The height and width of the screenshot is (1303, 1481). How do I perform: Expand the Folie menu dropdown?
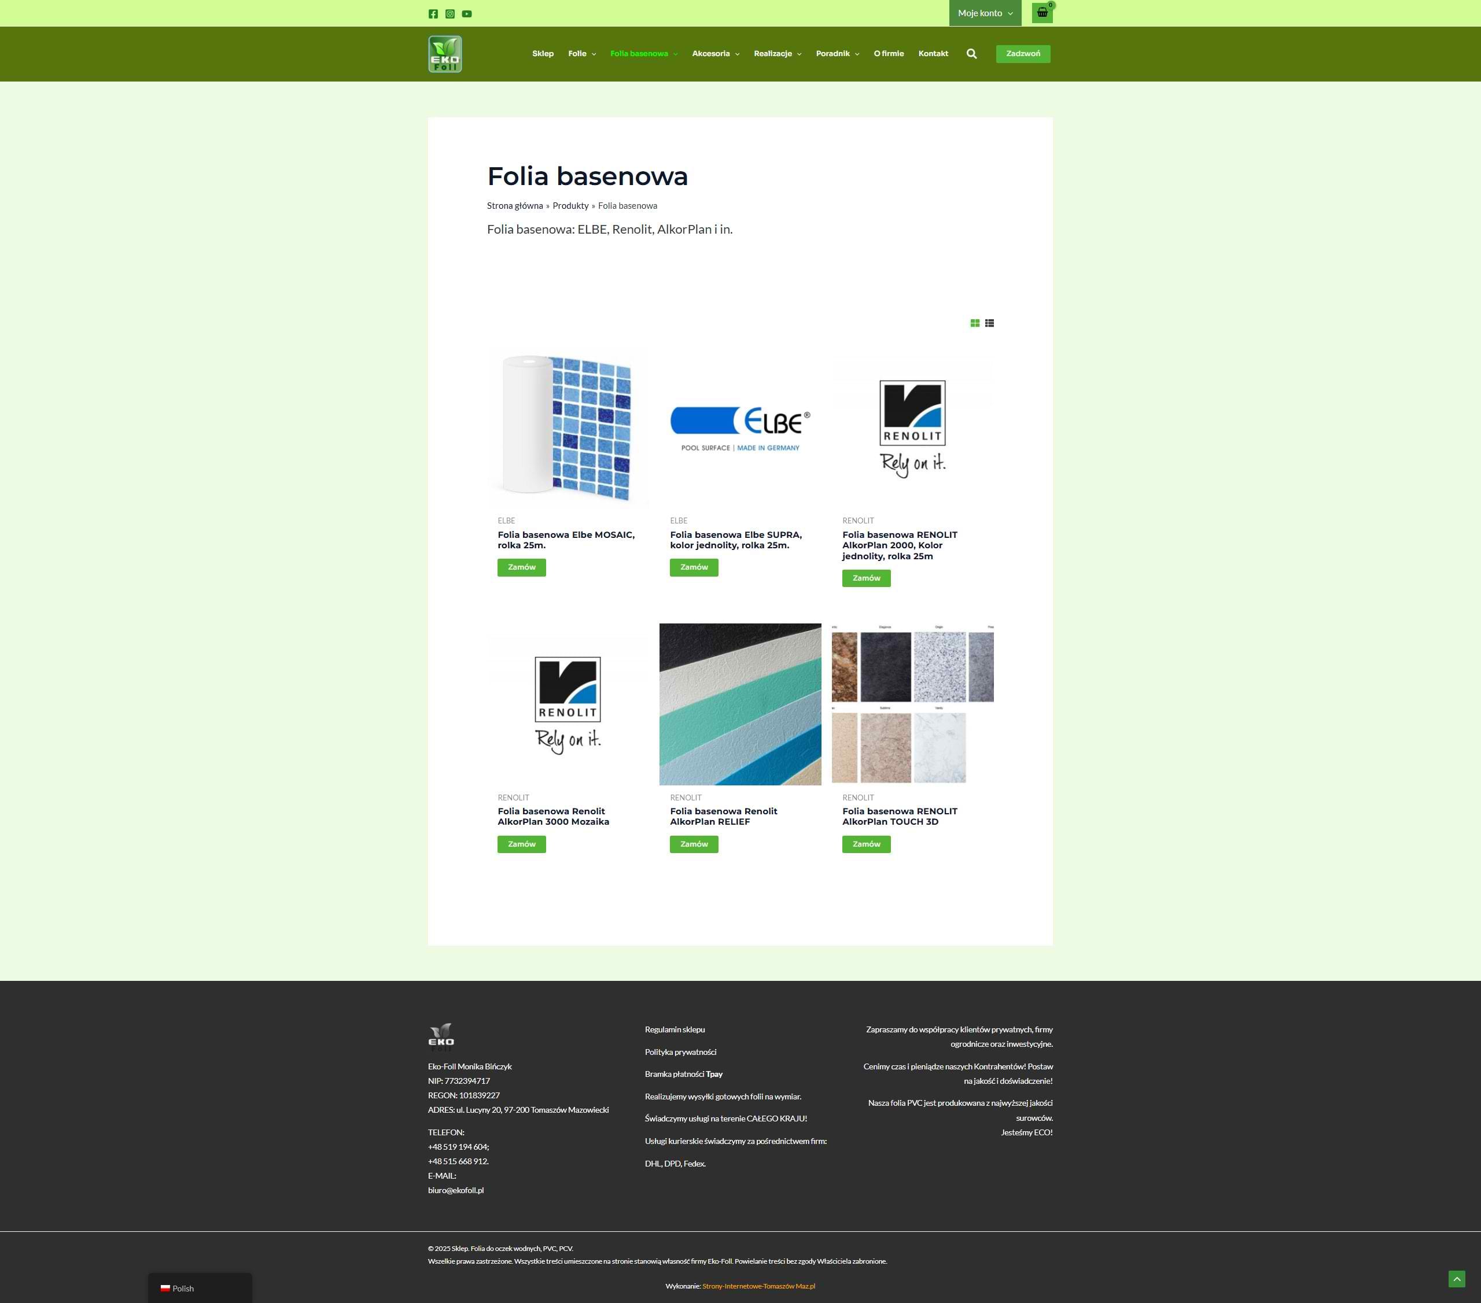click(582, 54)
